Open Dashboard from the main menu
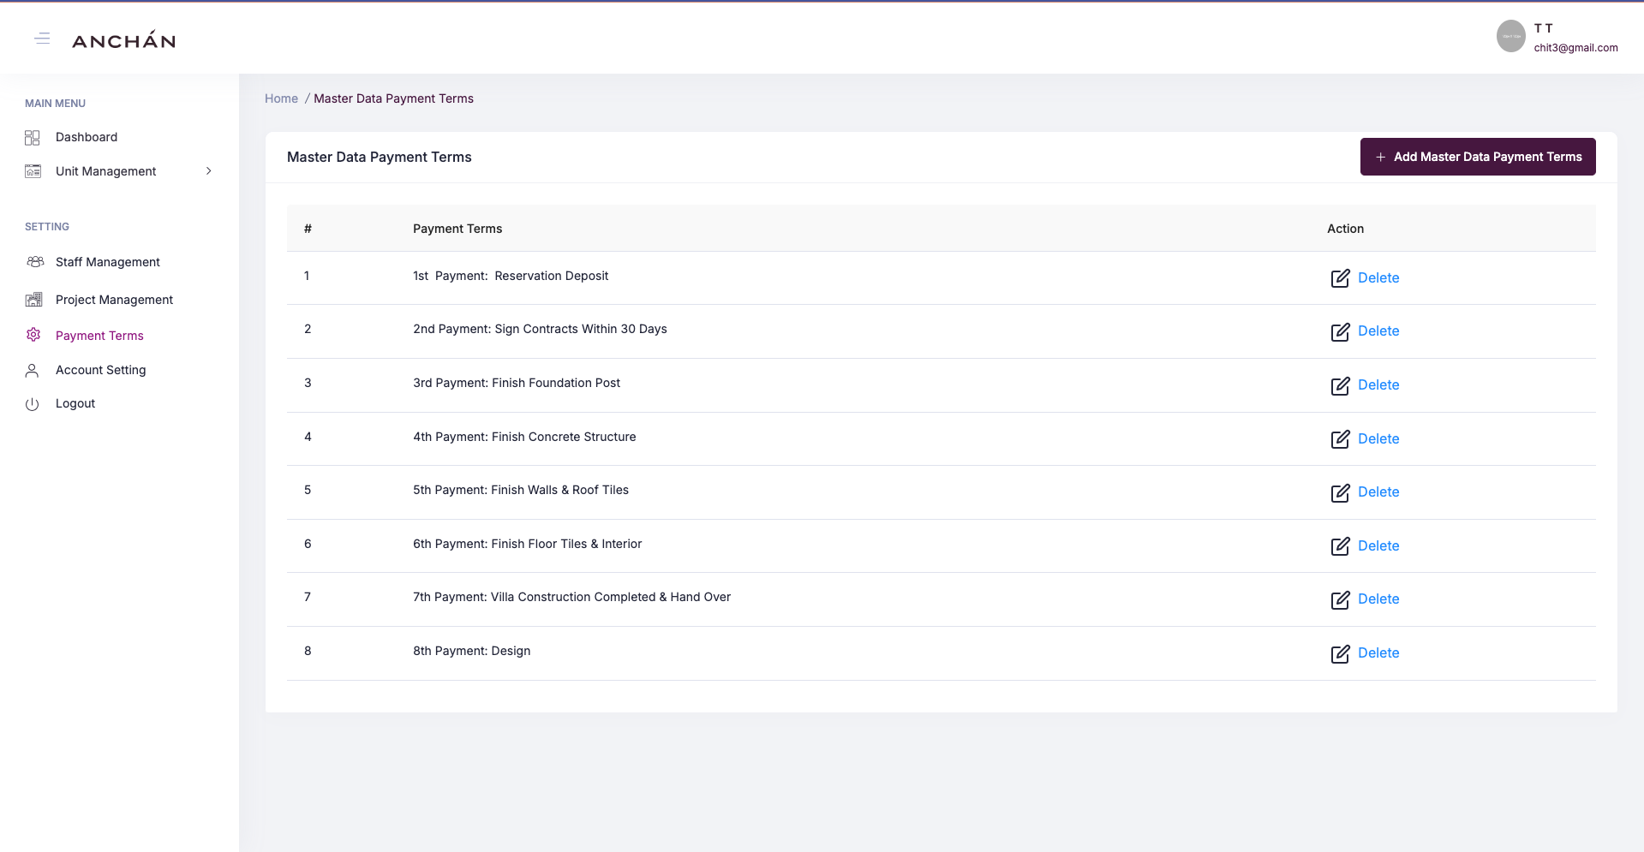 coord(87,137)
